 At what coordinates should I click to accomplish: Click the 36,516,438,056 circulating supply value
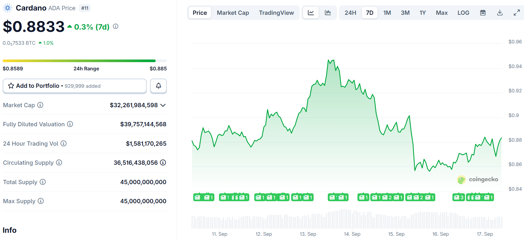tap(136, 163)
